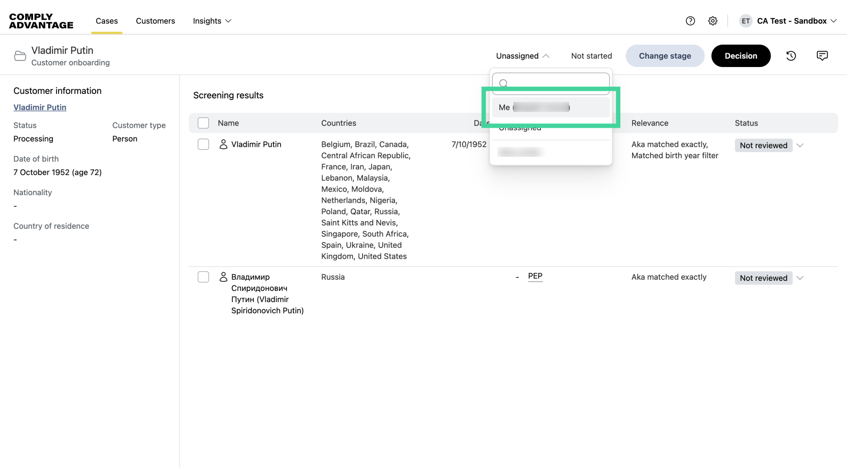Click person icon beside Vladimir Putin row
Image resolution: width=847 pixels, height=476 pixels.
223,145
